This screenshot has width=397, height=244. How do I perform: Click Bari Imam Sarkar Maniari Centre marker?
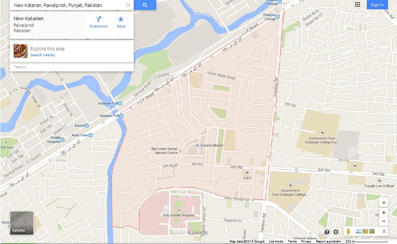180,151
